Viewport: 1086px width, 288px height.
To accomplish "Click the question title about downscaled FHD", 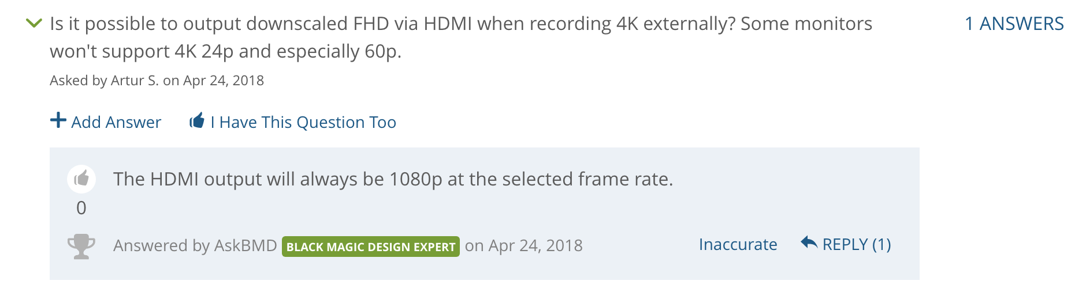I will (x=461, y=37).
